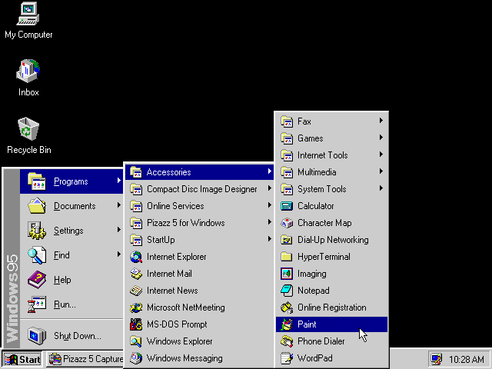The height and width of the screenshot is (369, 492).
Task: Click the Phone Dialer icon
Action: [x=287, y=341]
